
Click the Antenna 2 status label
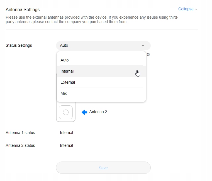pos(20,145)
